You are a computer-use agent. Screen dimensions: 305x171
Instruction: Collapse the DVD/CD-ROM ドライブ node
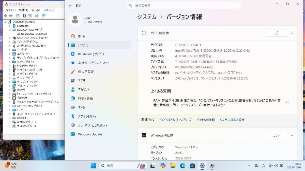[10, 30]
